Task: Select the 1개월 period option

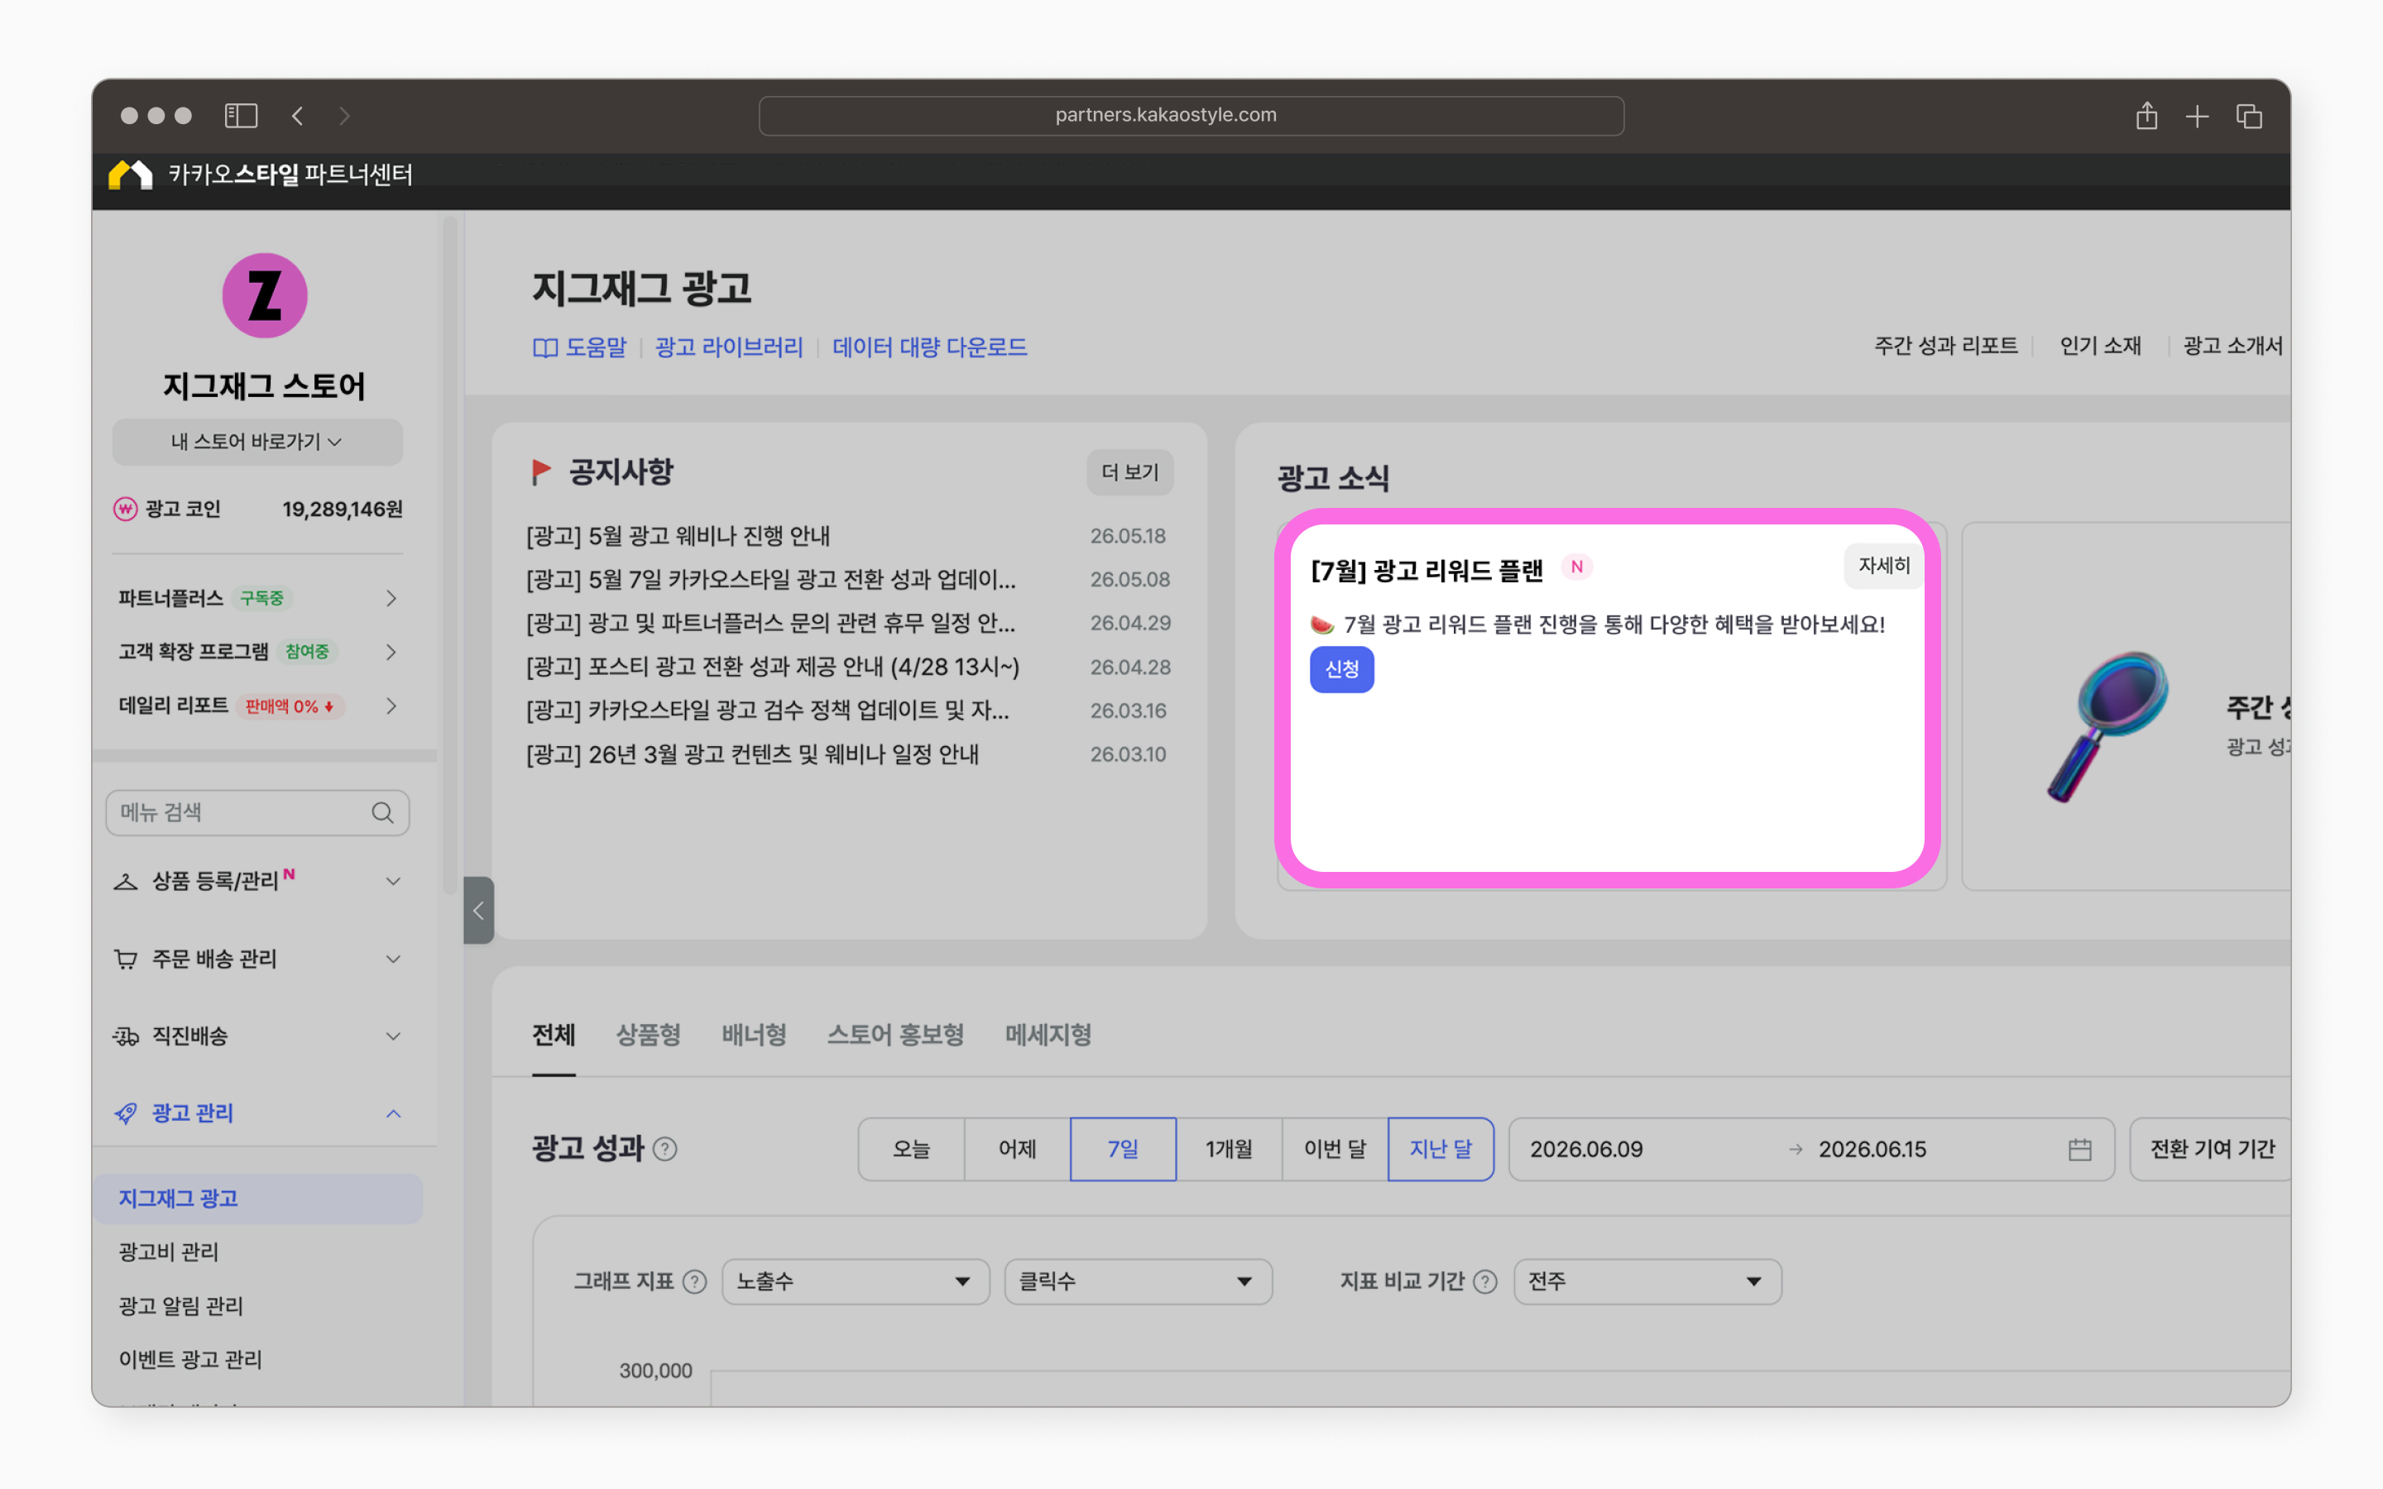Action: (1229, 1149)
